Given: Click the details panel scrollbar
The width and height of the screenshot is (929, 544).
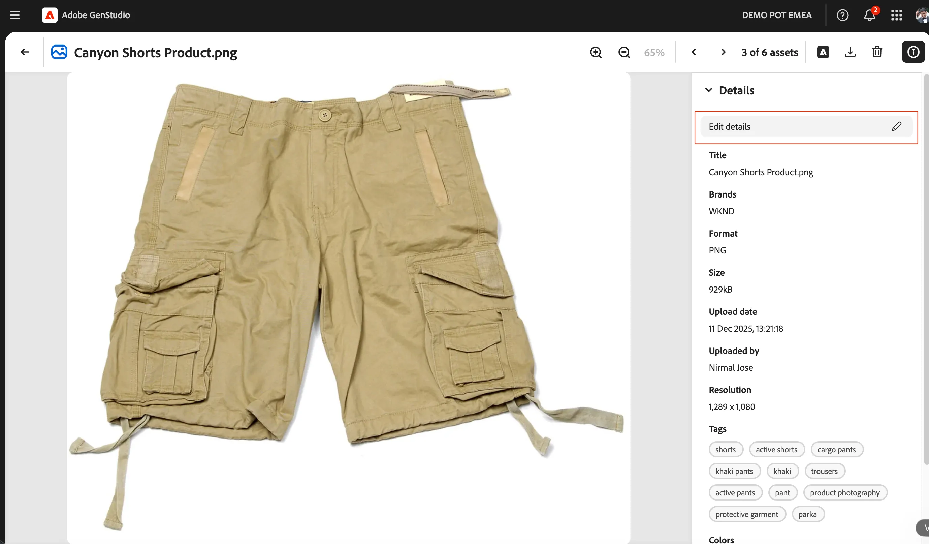Looking at the screenshot, I should (x=926, y=269).
